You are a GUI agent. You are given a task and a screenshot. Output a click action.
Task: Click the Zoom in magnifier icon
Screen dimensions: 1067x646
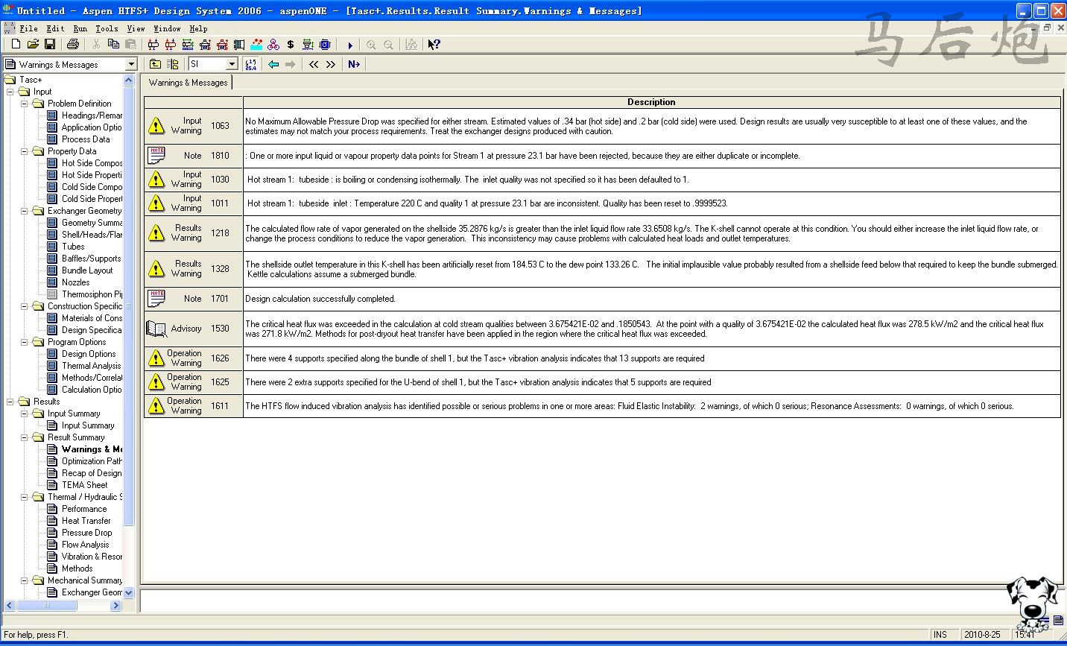tap(371, 45)
